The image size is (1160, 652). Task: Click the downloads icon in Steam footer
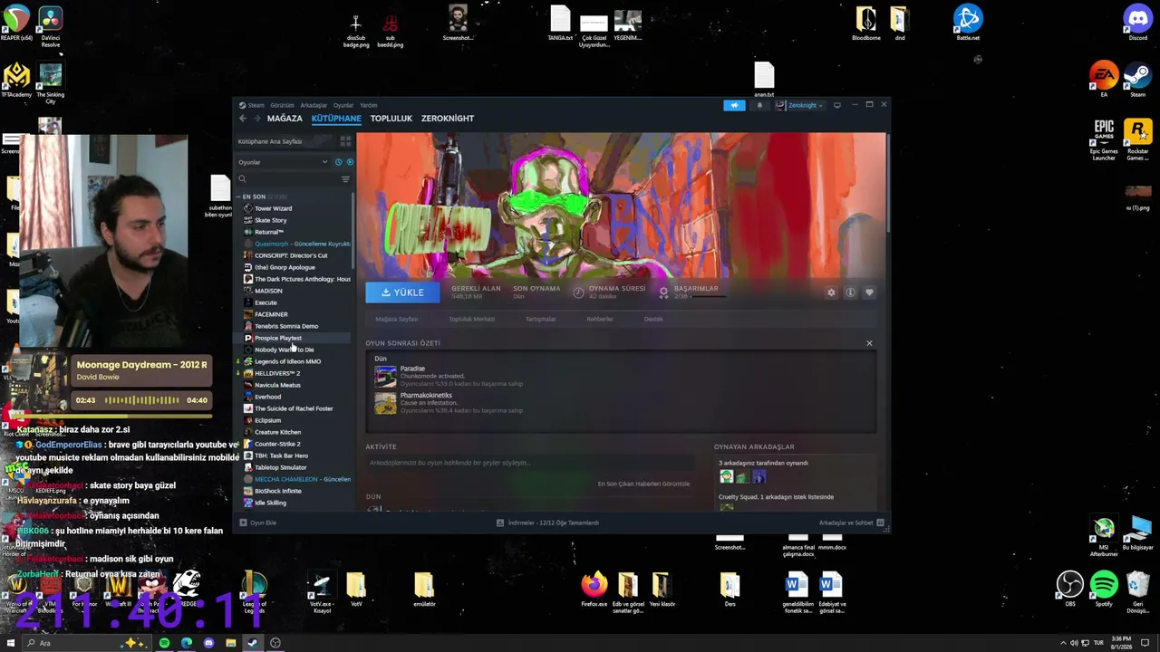tap(500, 523)
